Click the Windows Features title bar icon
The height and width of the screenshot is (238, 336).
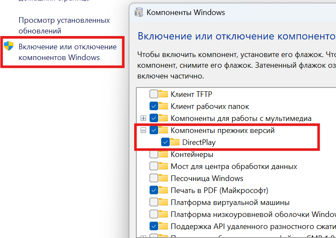[x=139, y=12]
